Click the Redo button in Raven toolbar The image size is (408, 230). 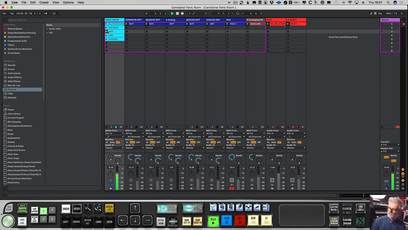[x=77, y=209]
